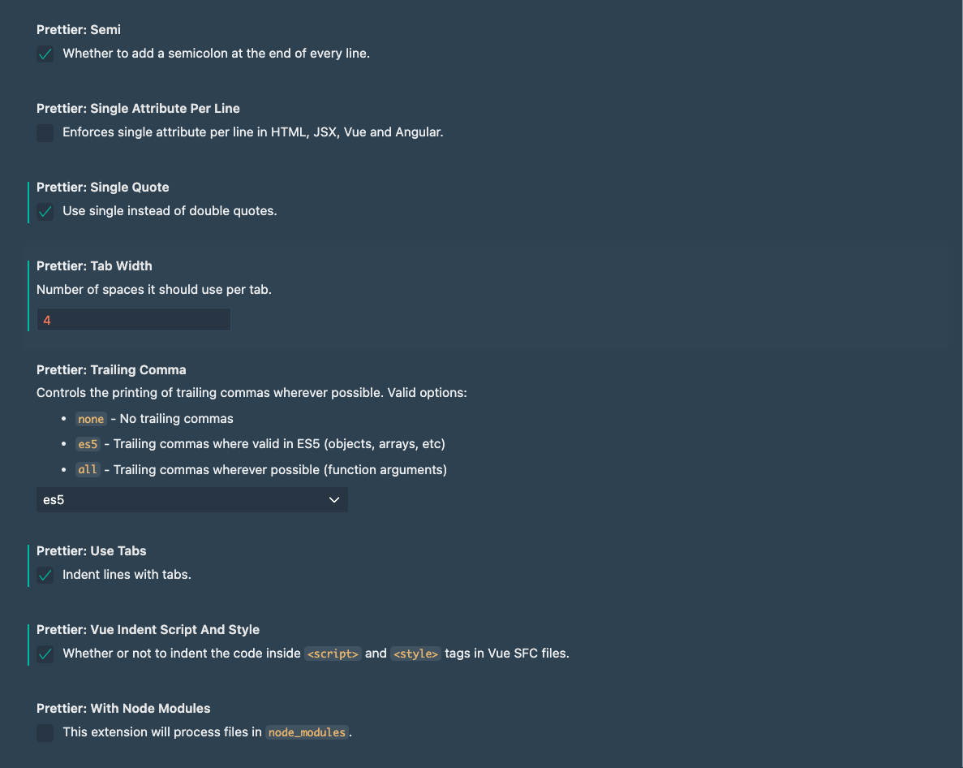Enable the Single Attribute Per Line checkbox

(45, 133)
